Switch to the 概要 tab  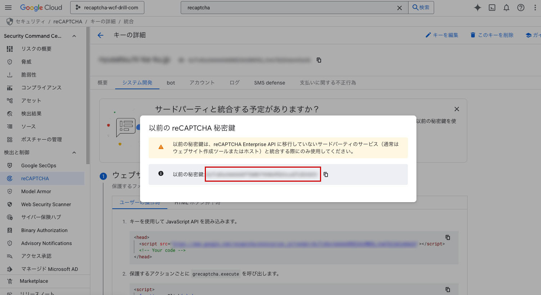point(103,83)
